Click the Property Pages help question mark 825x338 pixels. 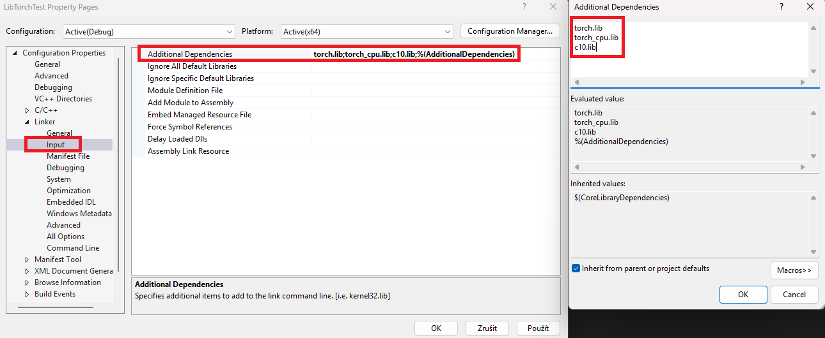tap(524, 6)
